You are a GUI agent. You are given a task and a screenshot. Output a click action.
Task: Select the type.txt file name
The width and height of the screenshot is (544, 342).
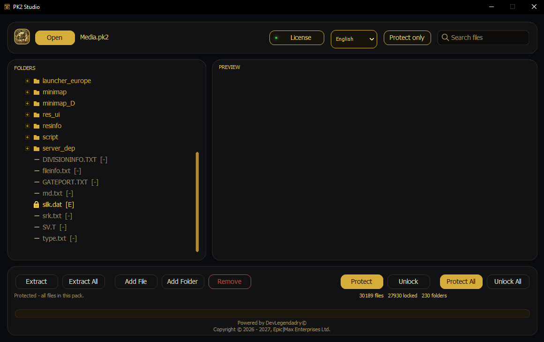pos(54,238)
